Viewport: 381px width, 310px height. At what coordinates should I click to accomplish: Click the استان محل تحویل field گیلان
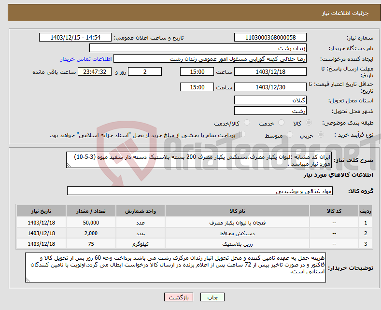[x=270, y=100]
